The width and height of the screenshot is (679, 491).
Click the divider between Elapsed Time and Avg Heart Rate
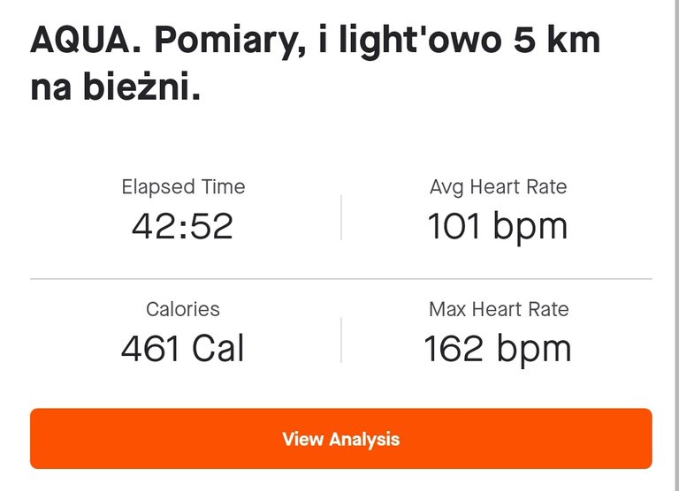click(x=341, y=217)
